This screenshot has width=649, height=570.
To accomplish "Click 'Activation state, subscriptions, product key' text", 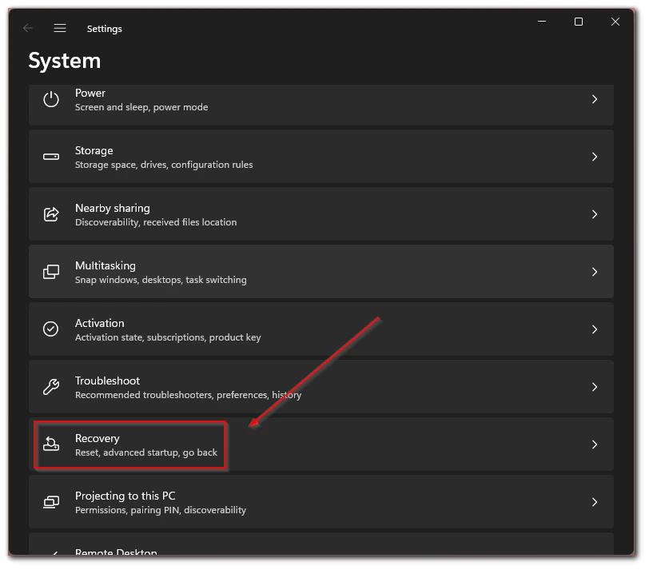I will (168, 337).
